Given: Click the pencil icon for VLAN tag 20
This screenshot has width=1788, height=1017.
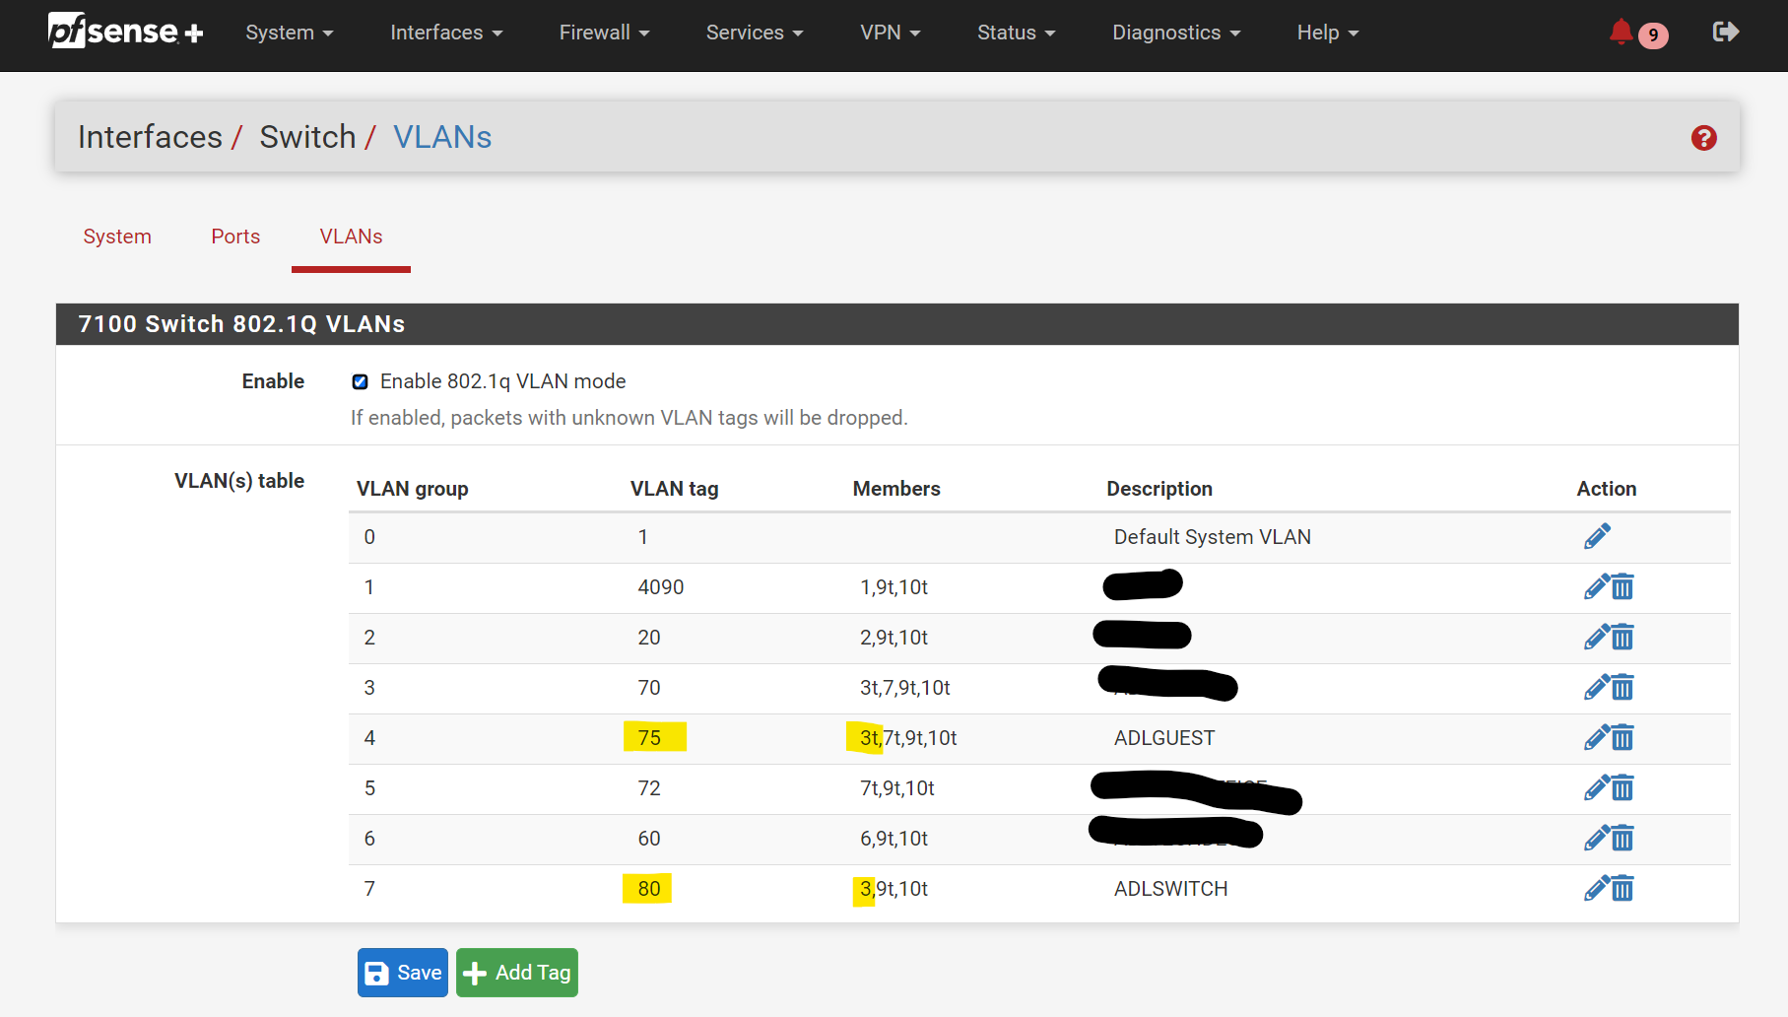Looking at the screenshot, I should pyautogui.click(x=1596, y=638).
